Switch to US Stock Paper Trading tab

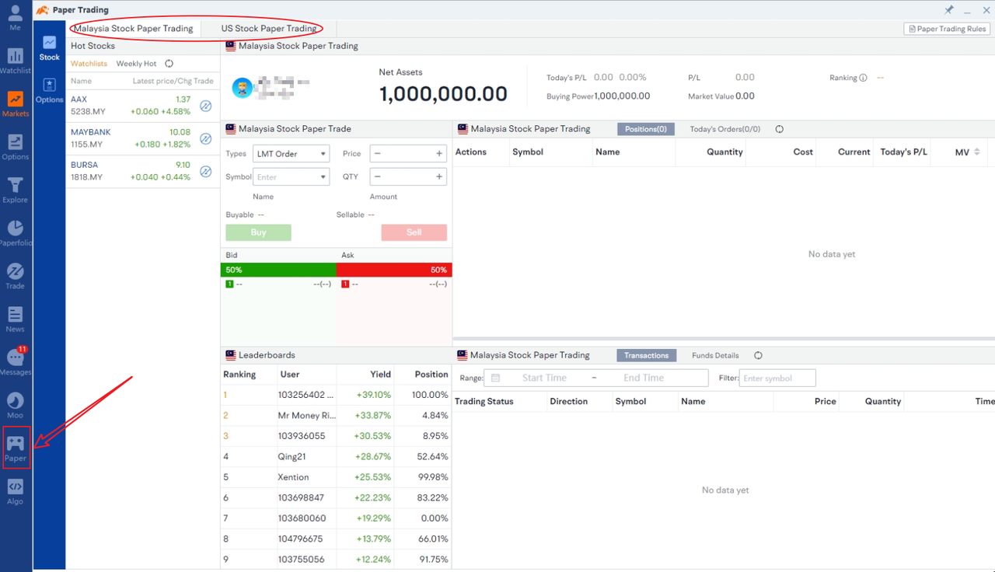click(x=268, y=29)
